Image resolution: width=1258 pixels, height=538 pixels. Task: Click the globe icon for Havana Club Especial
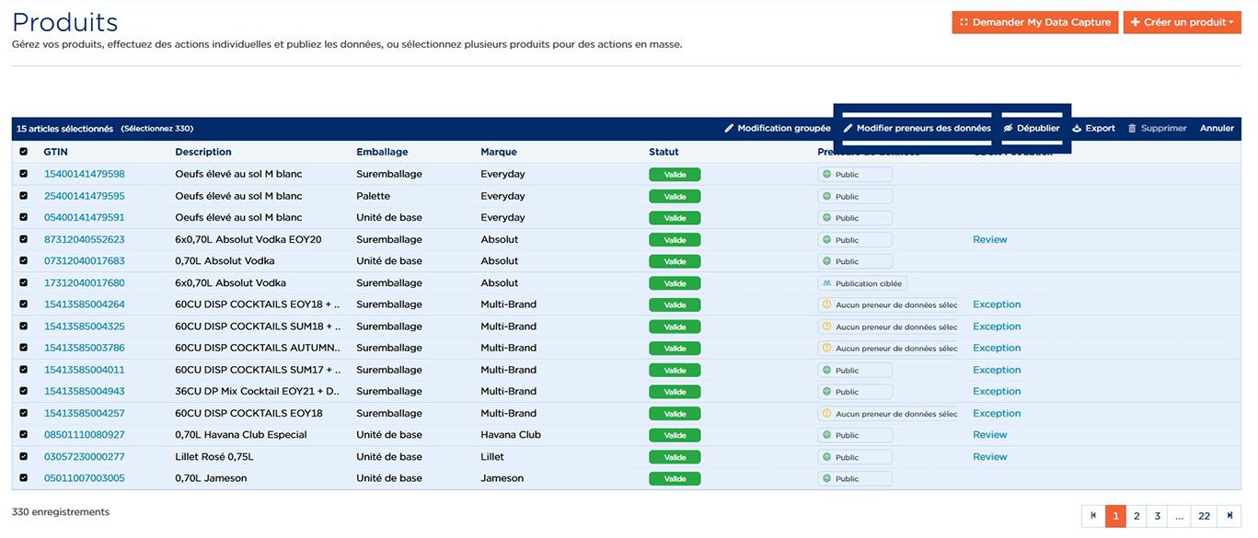(x=826, y=435)
